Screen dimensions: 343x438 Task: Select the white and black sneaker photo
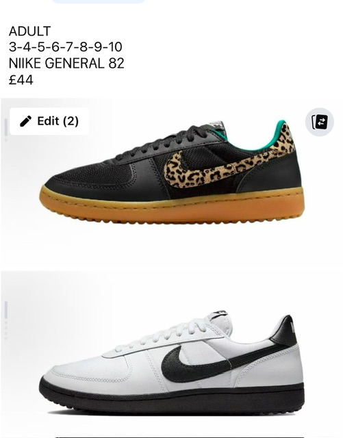click(171, 353)
